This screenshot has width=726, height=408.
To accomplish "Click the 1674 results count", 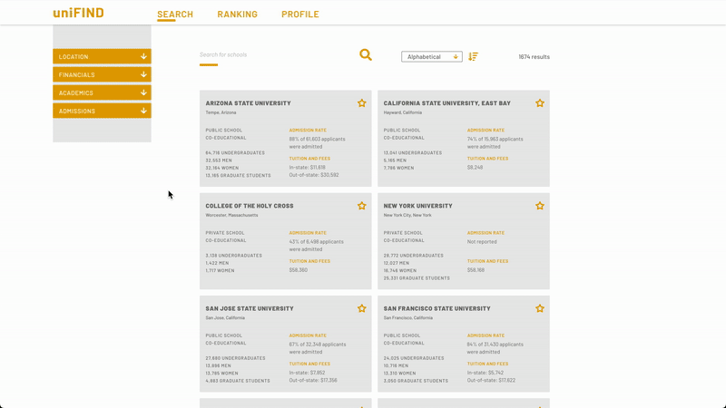I will 534,57.
